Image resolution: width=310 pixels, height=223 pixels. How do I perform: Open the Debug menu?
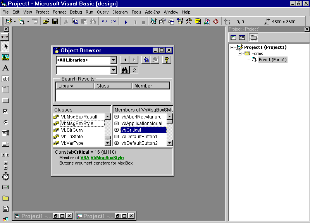[76, 12]
